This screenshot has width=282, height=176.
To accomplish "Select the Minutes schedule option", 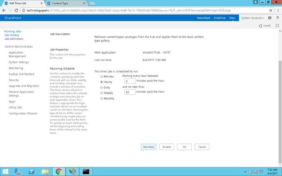I will [102, 76].
